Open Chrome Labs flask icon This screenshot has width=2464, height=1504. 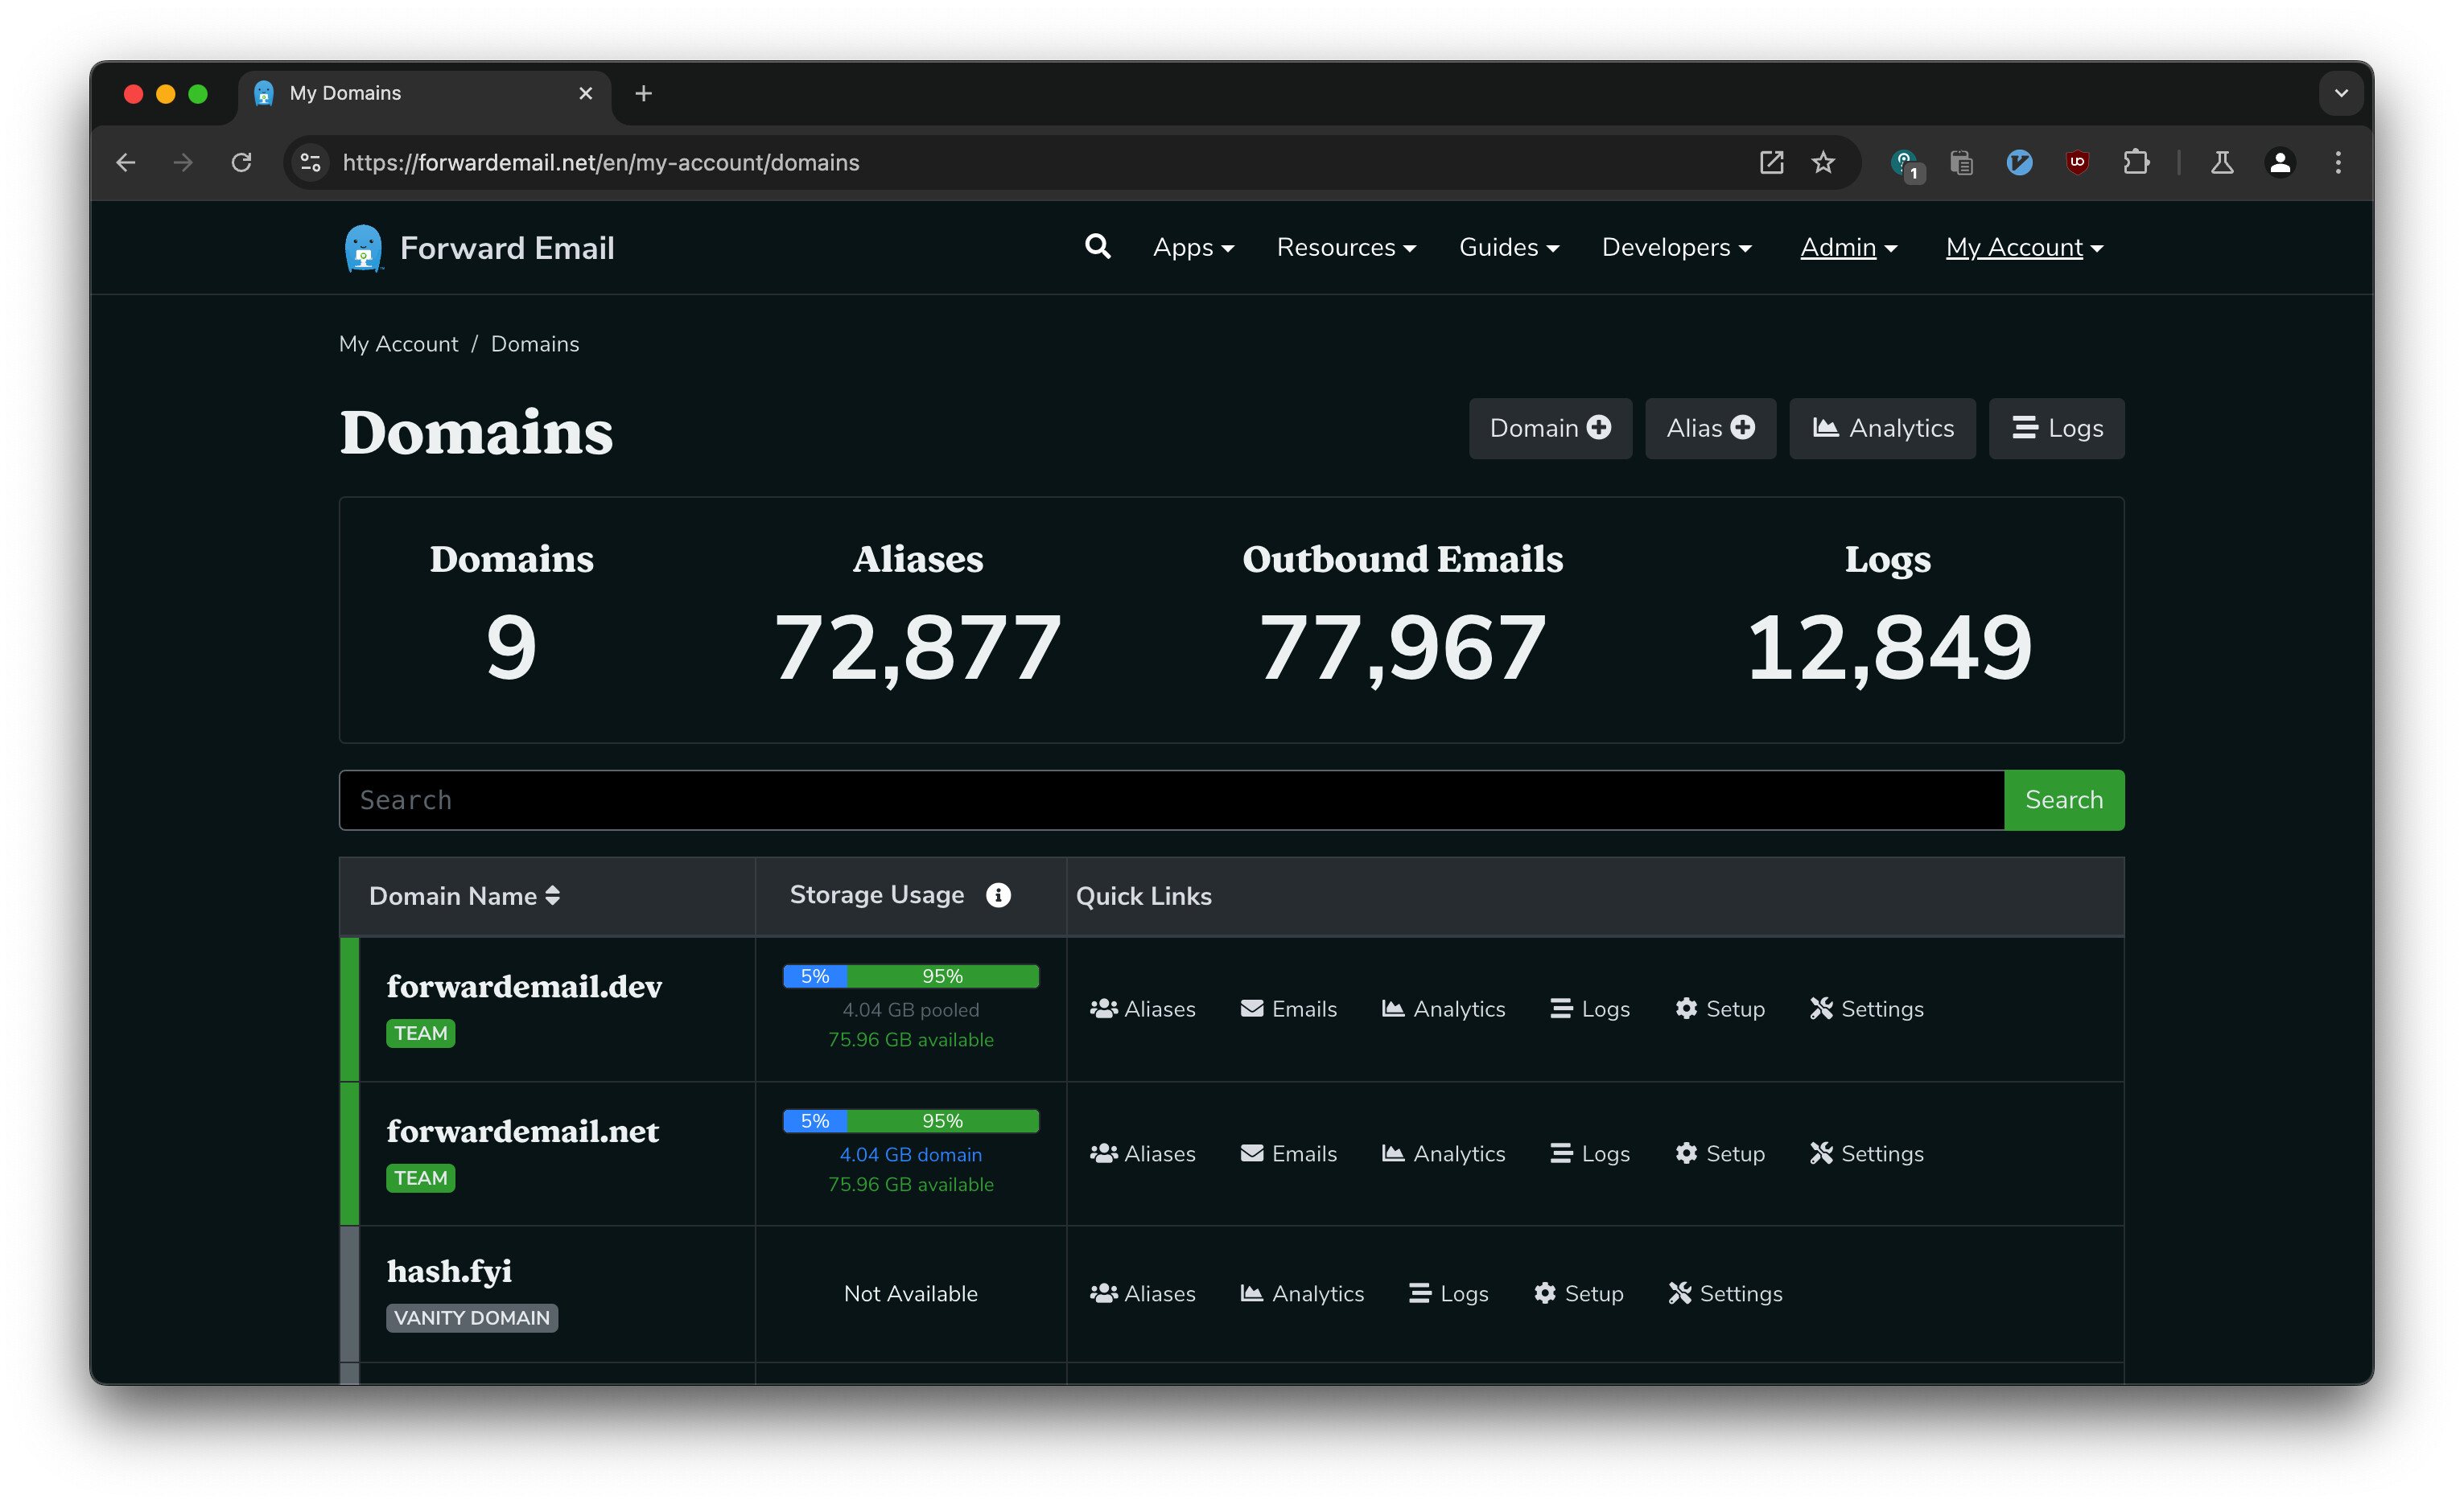(x=2222, y=162)
